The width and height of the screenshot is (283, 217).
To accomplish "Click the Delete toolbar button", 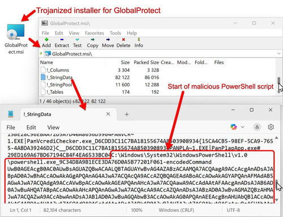I will [x=123, y=43].
